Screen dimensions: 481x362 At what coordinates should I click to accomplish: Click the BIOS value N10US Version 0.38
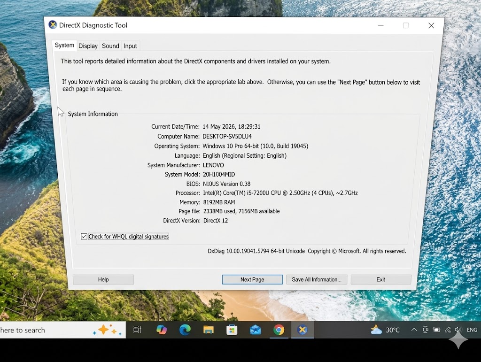pyautogui.click(x=227, y=184)
